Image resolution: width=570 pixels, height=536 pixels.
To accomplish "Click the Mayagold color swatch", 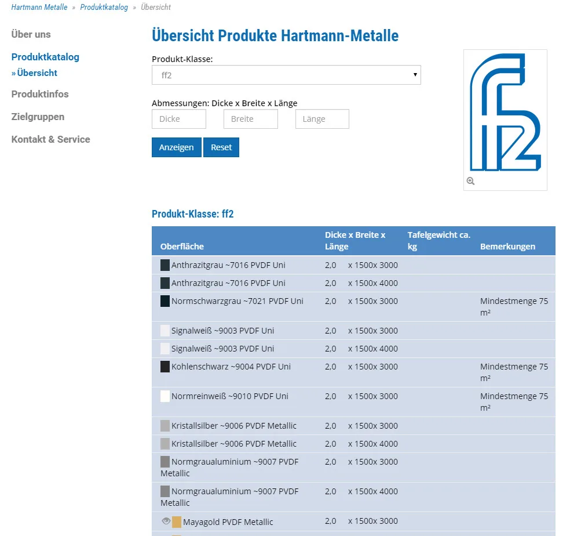I will pos(177,522).
